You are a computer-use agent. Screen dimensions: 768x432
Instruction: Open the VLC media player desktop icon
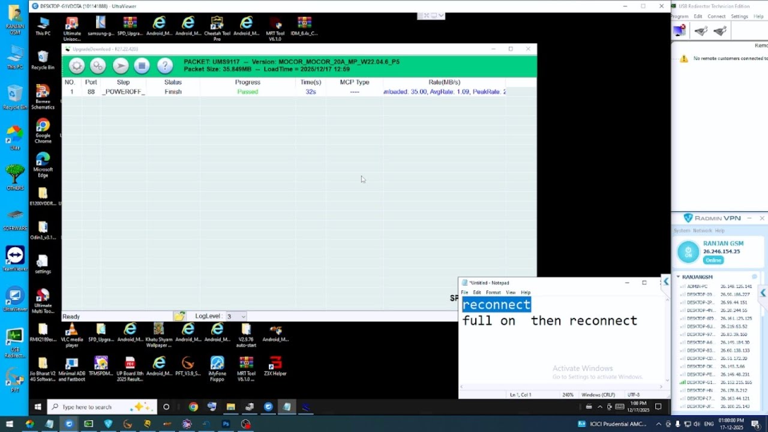coord(72,336)
